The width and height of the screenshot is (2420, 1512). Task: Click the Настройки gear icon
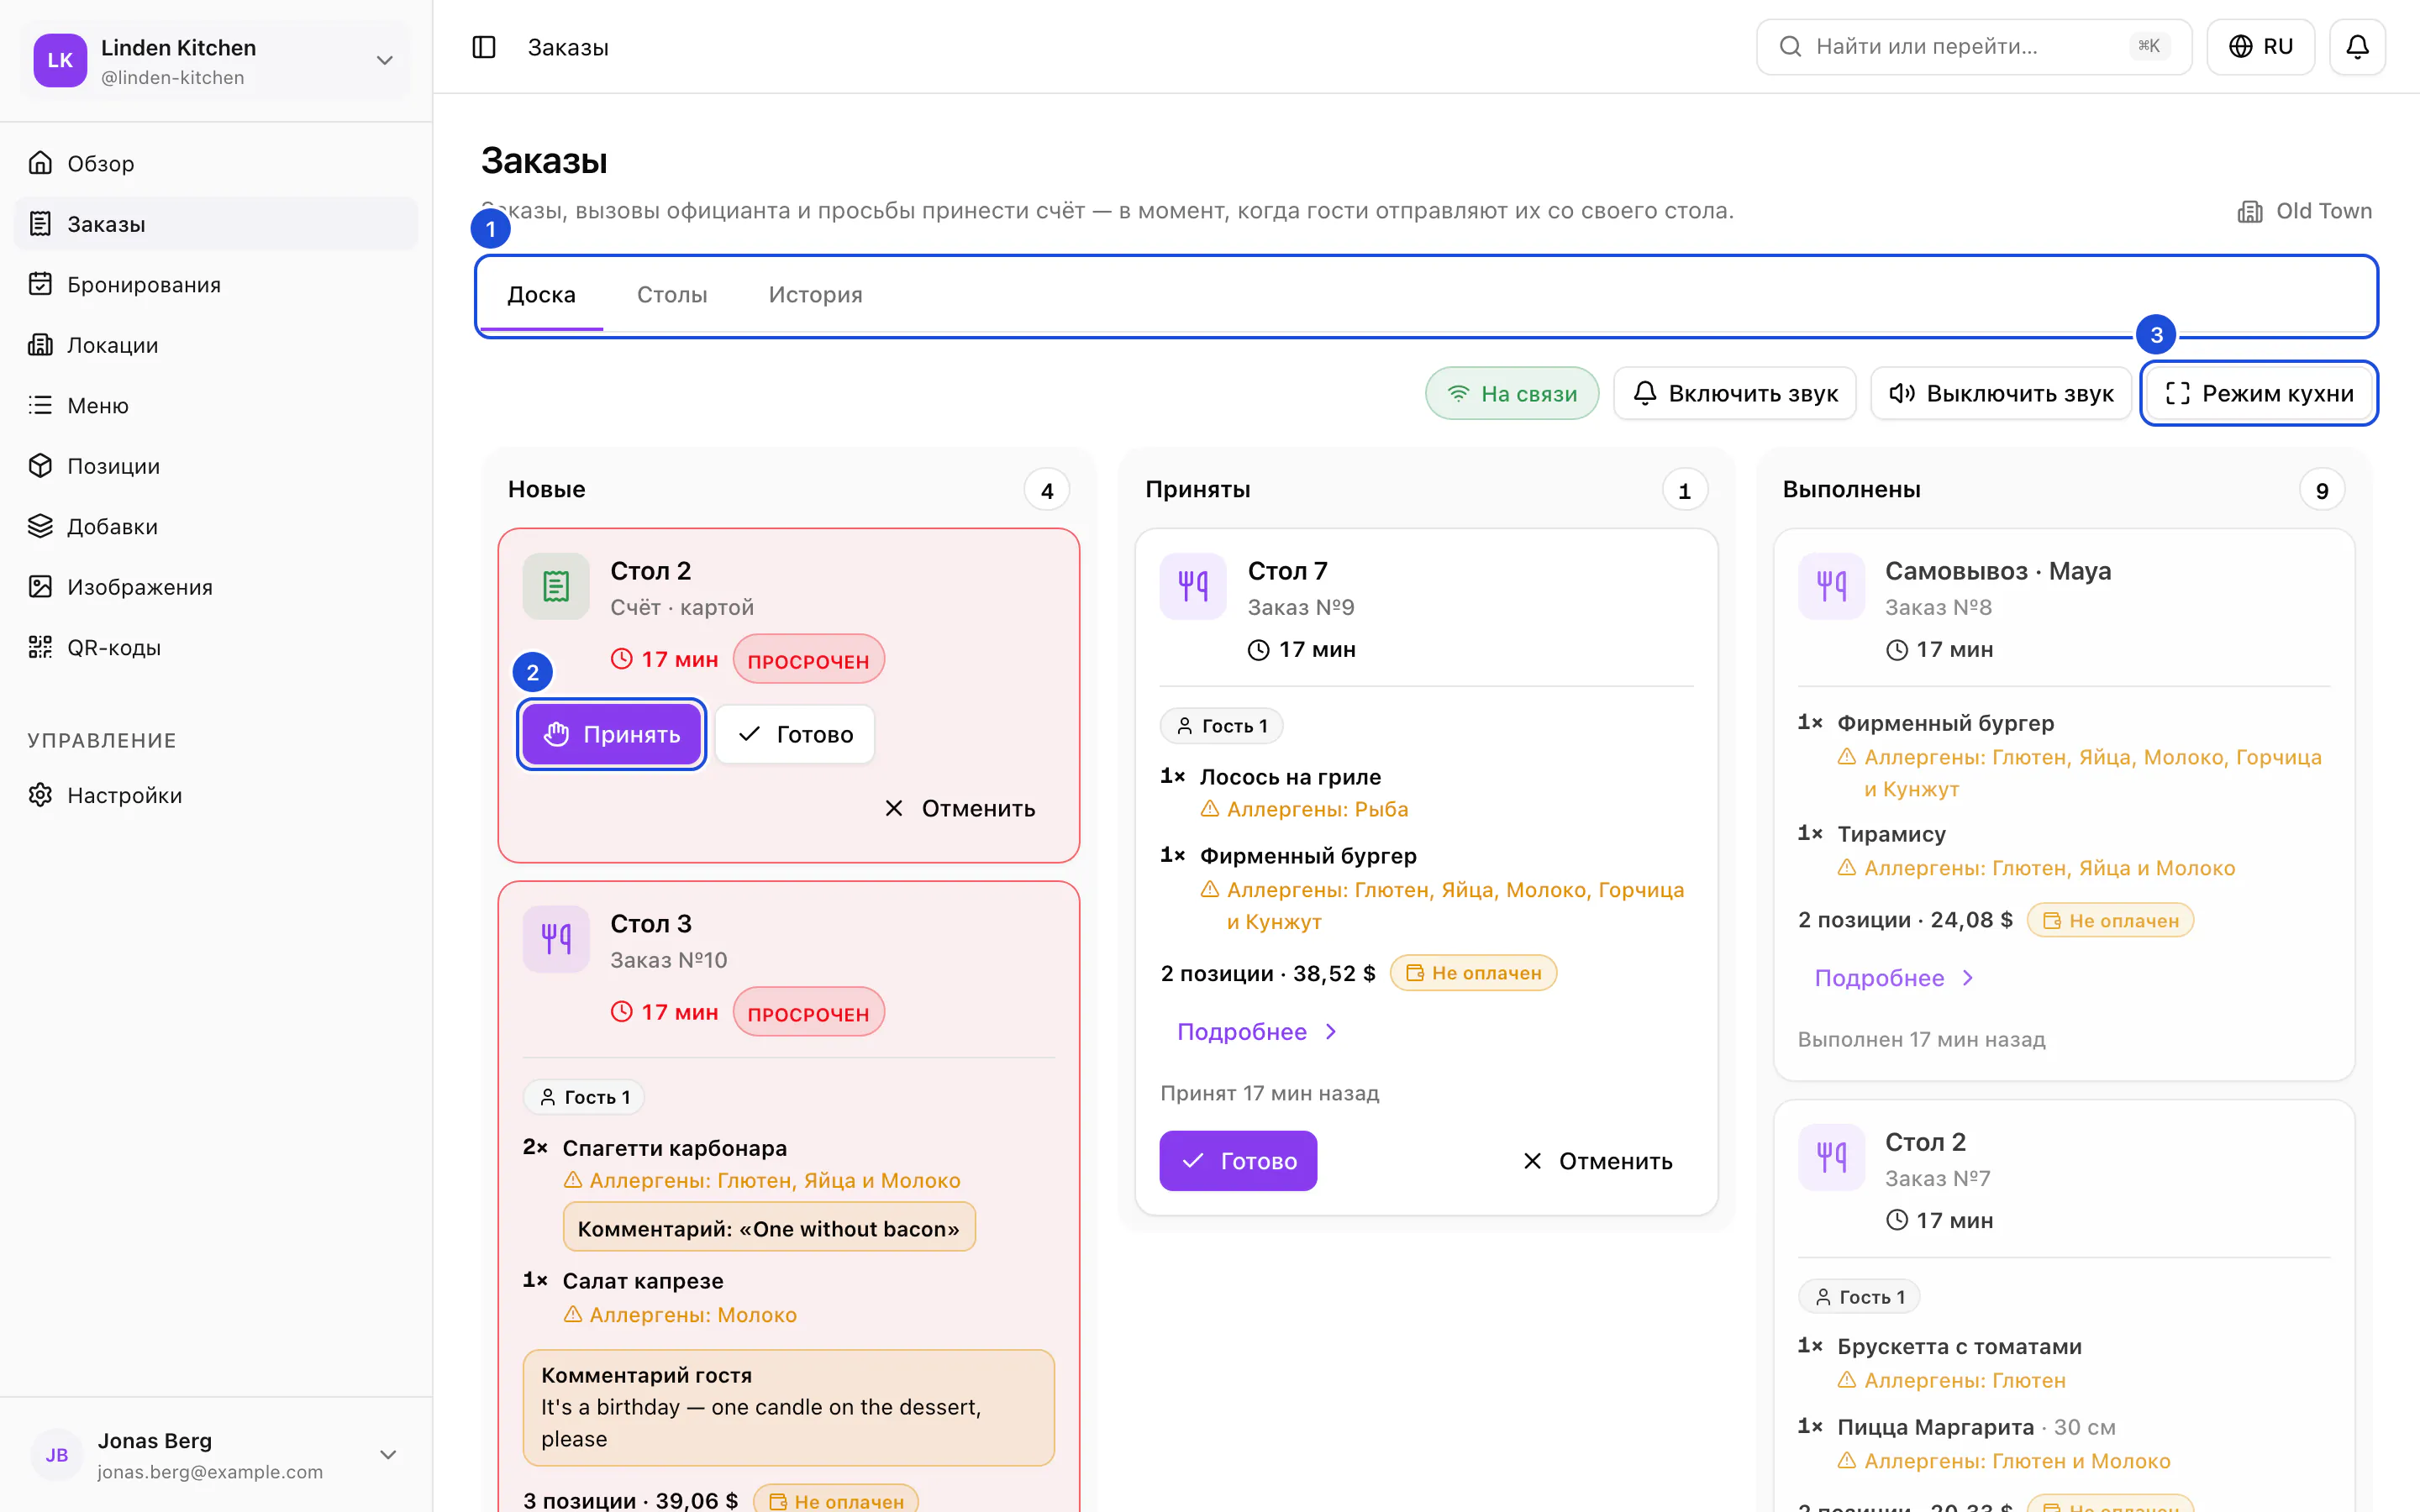click(40, 795)
